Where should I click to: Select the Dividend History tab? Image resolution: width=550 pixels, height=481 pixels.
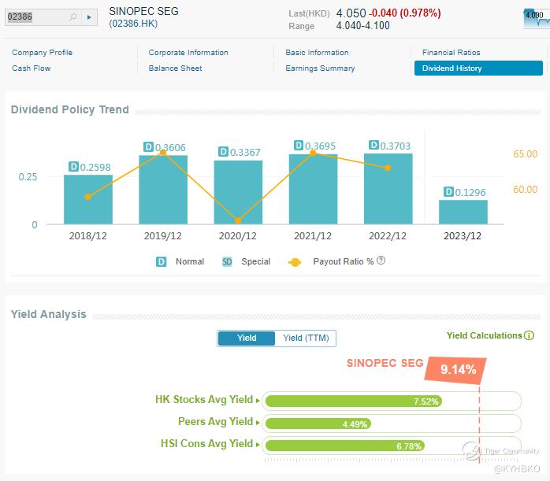point(478,68)
